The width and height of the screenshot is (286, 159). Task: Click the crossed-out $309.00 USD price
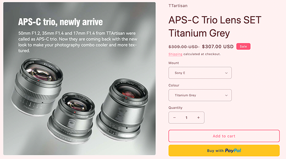click(184, 47)
